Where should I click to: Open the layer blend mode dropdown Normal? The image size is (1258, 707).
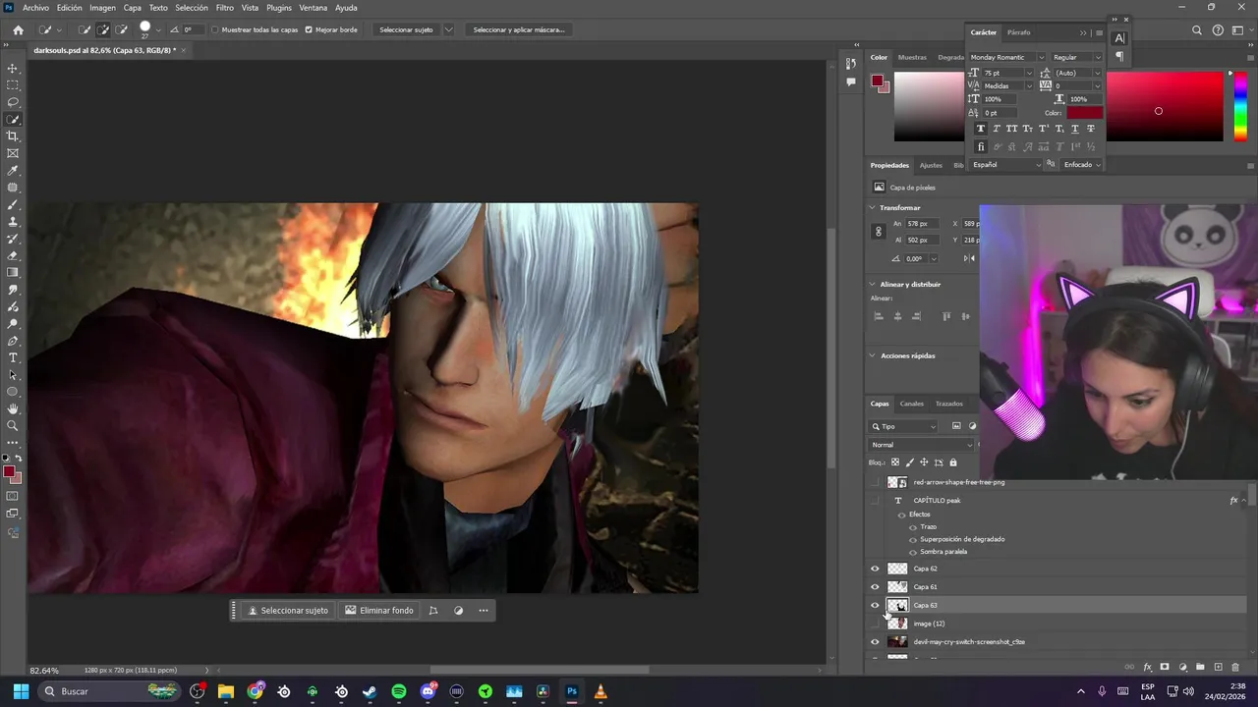pyautogui.click(x=921, y=445)
